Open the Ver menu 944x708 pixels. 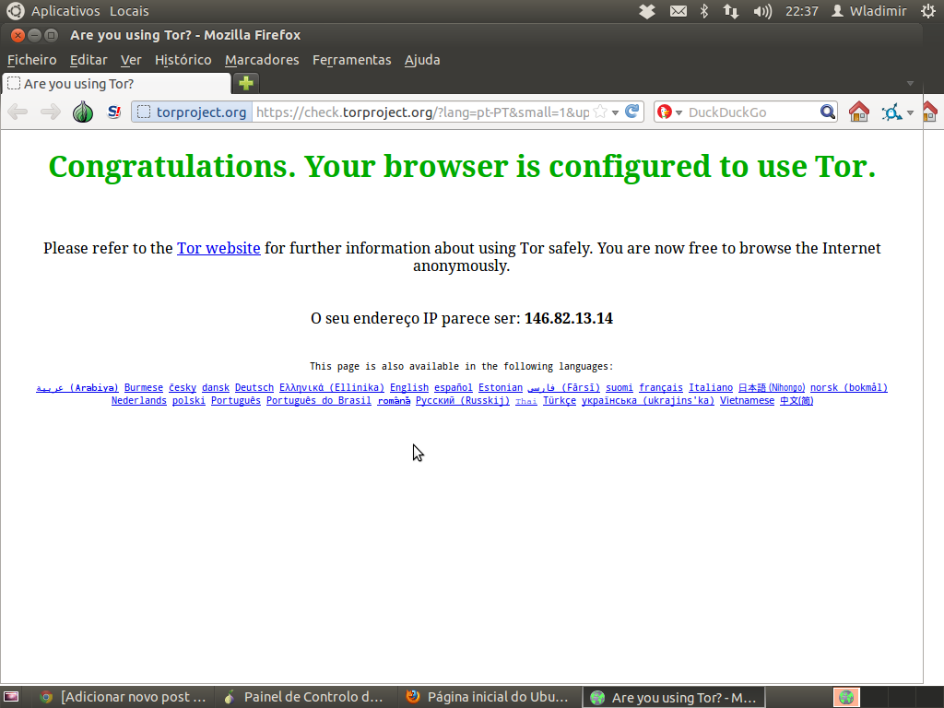click(131, 60)
